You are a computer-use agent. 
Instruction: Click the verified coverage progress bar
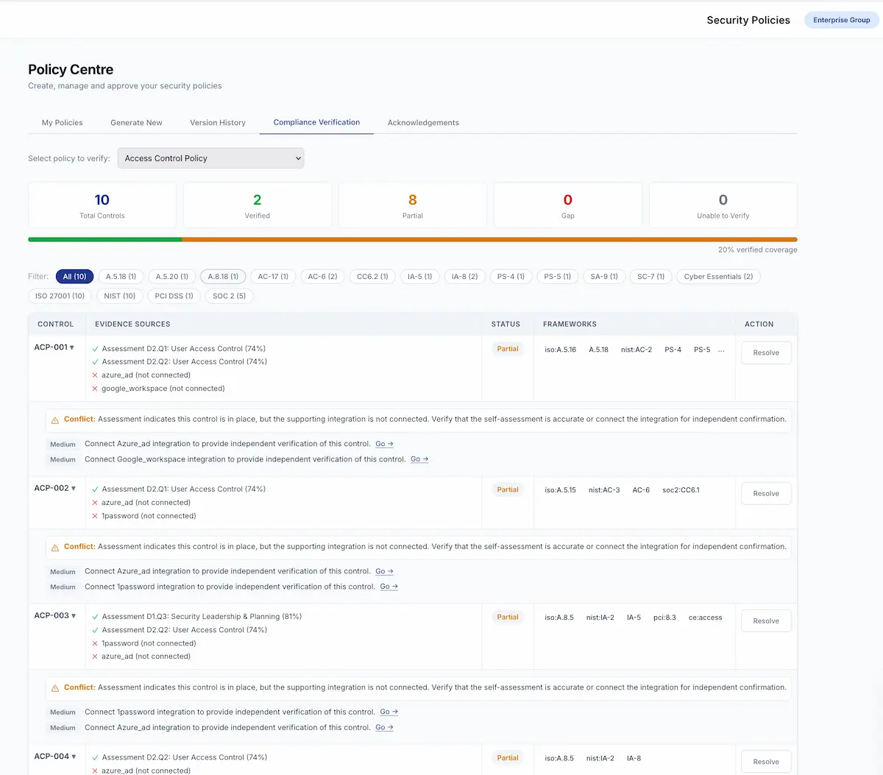[412, 239]
